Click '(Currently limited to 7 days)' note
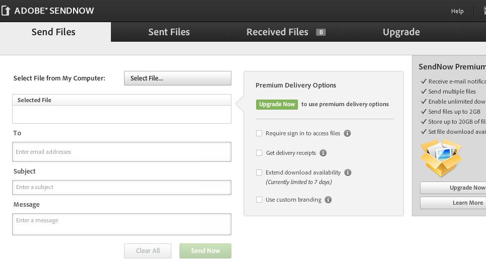The height and width of the screenshot is (262, 486). [x=299, y=182]
